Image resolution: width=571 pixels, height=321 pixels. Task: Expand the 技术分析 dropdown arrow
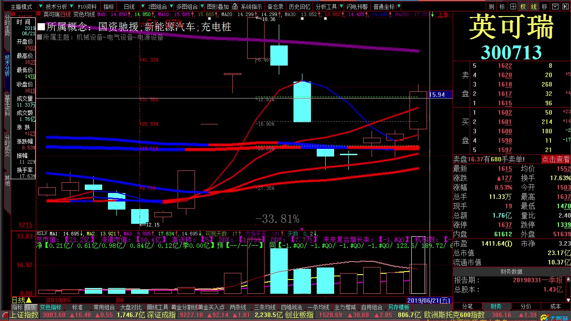click(x=72, y=7)
